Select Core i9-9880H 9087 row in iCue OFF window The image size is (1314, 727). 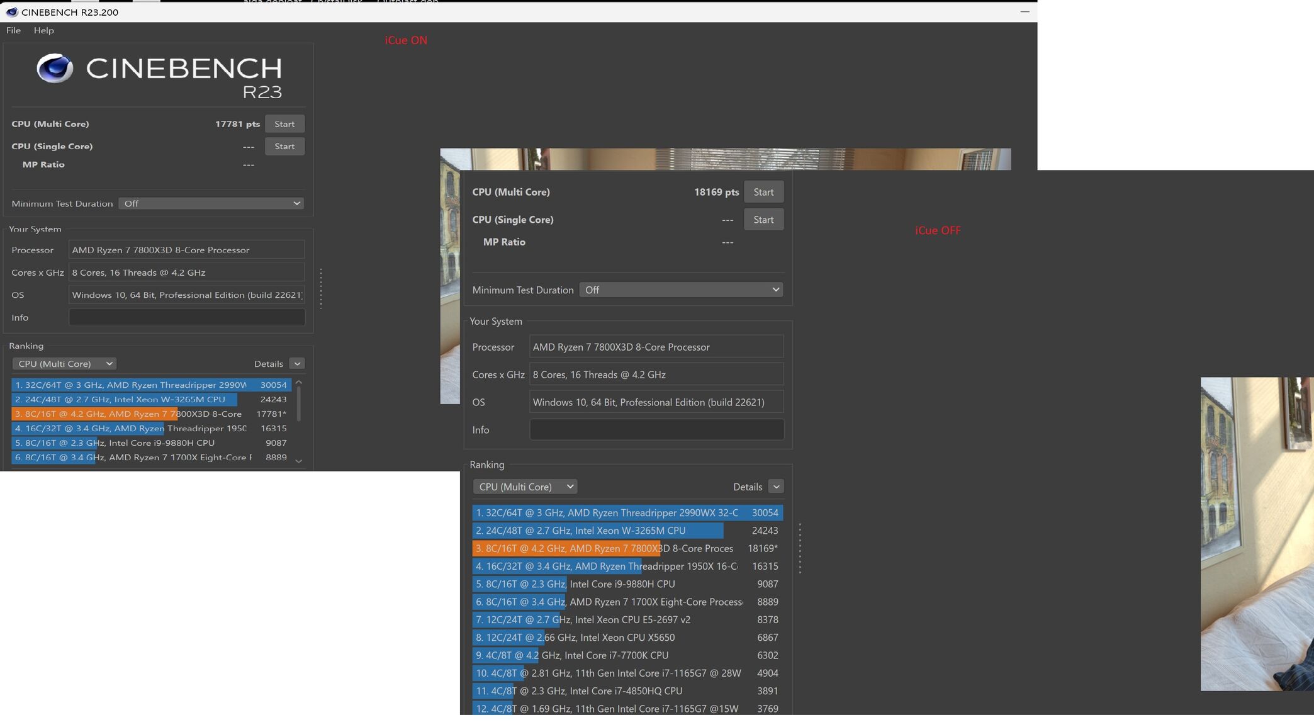click(627, 584)
